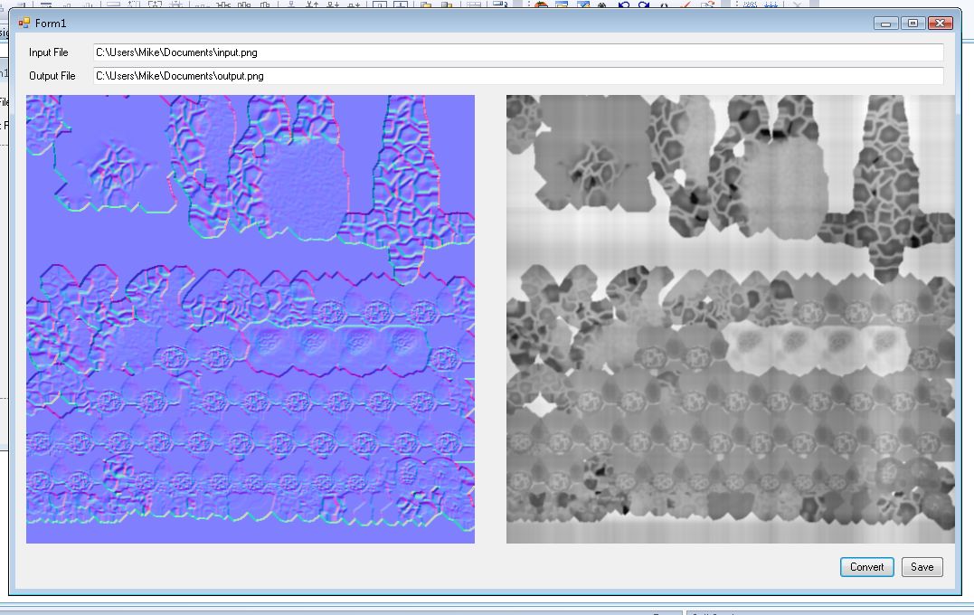Screen dimensions: 974x615
Task: Click the Form1 window icon in title bar
Action: coord(24,23)
